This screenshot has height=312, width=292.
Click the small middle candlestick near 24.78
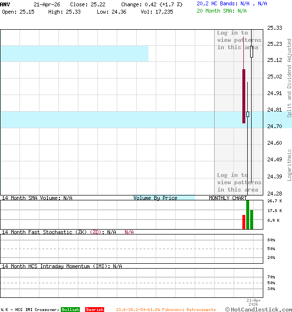tap(248, 114)
